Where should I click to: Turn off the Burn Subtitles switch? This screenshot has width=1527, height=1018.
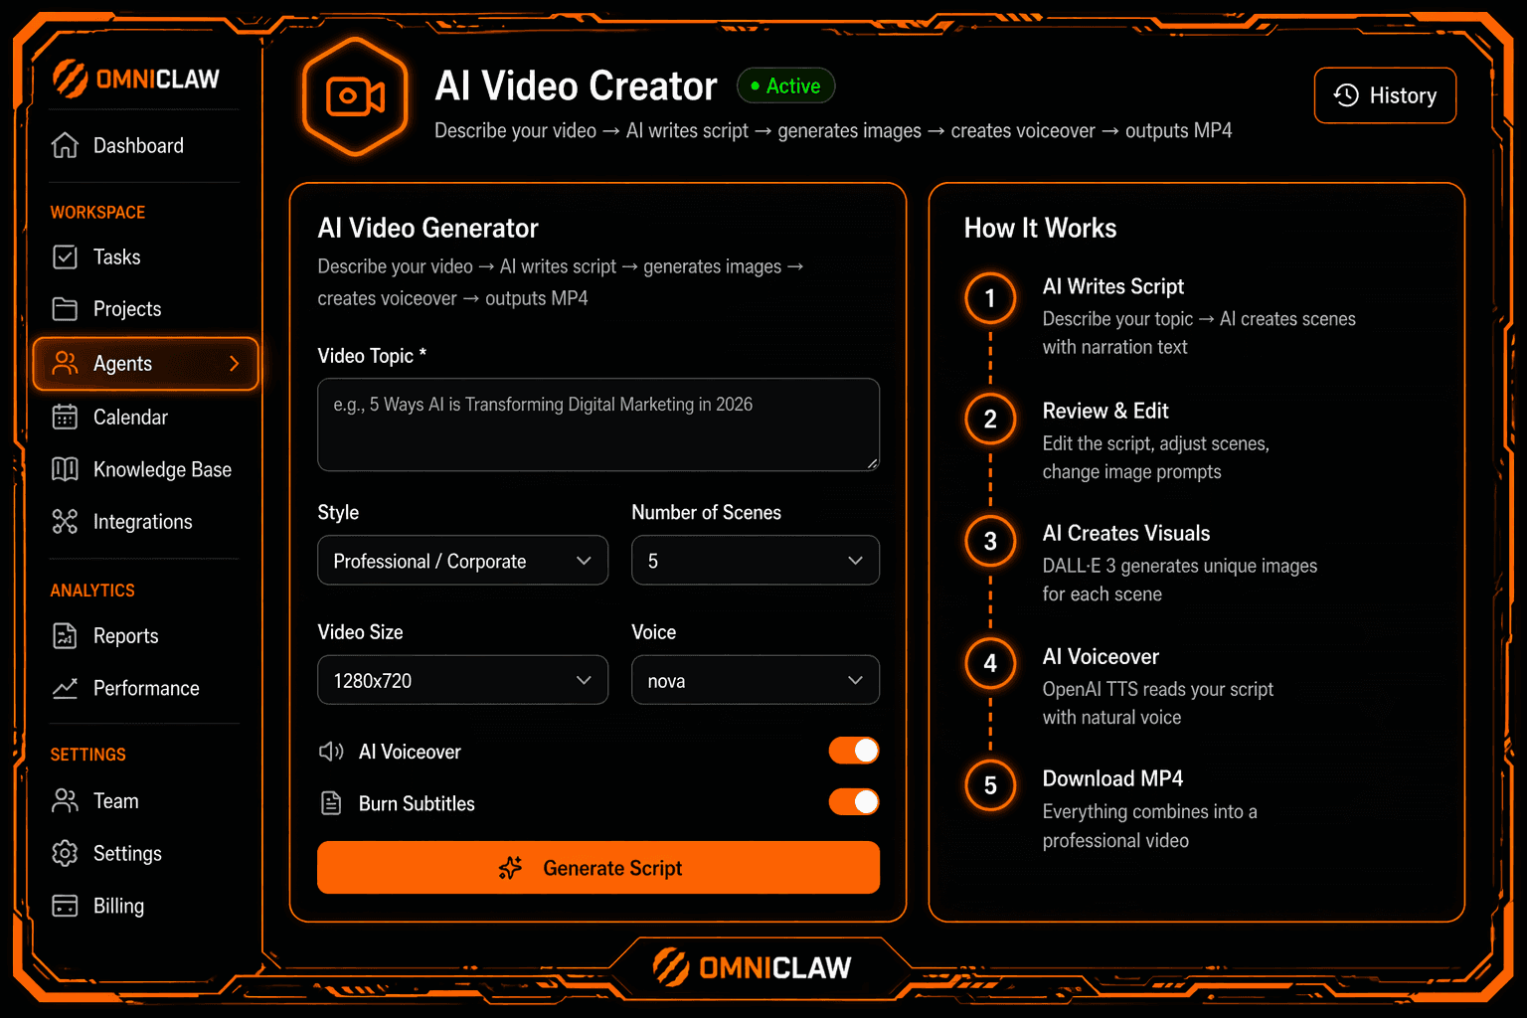coord(854,801)
